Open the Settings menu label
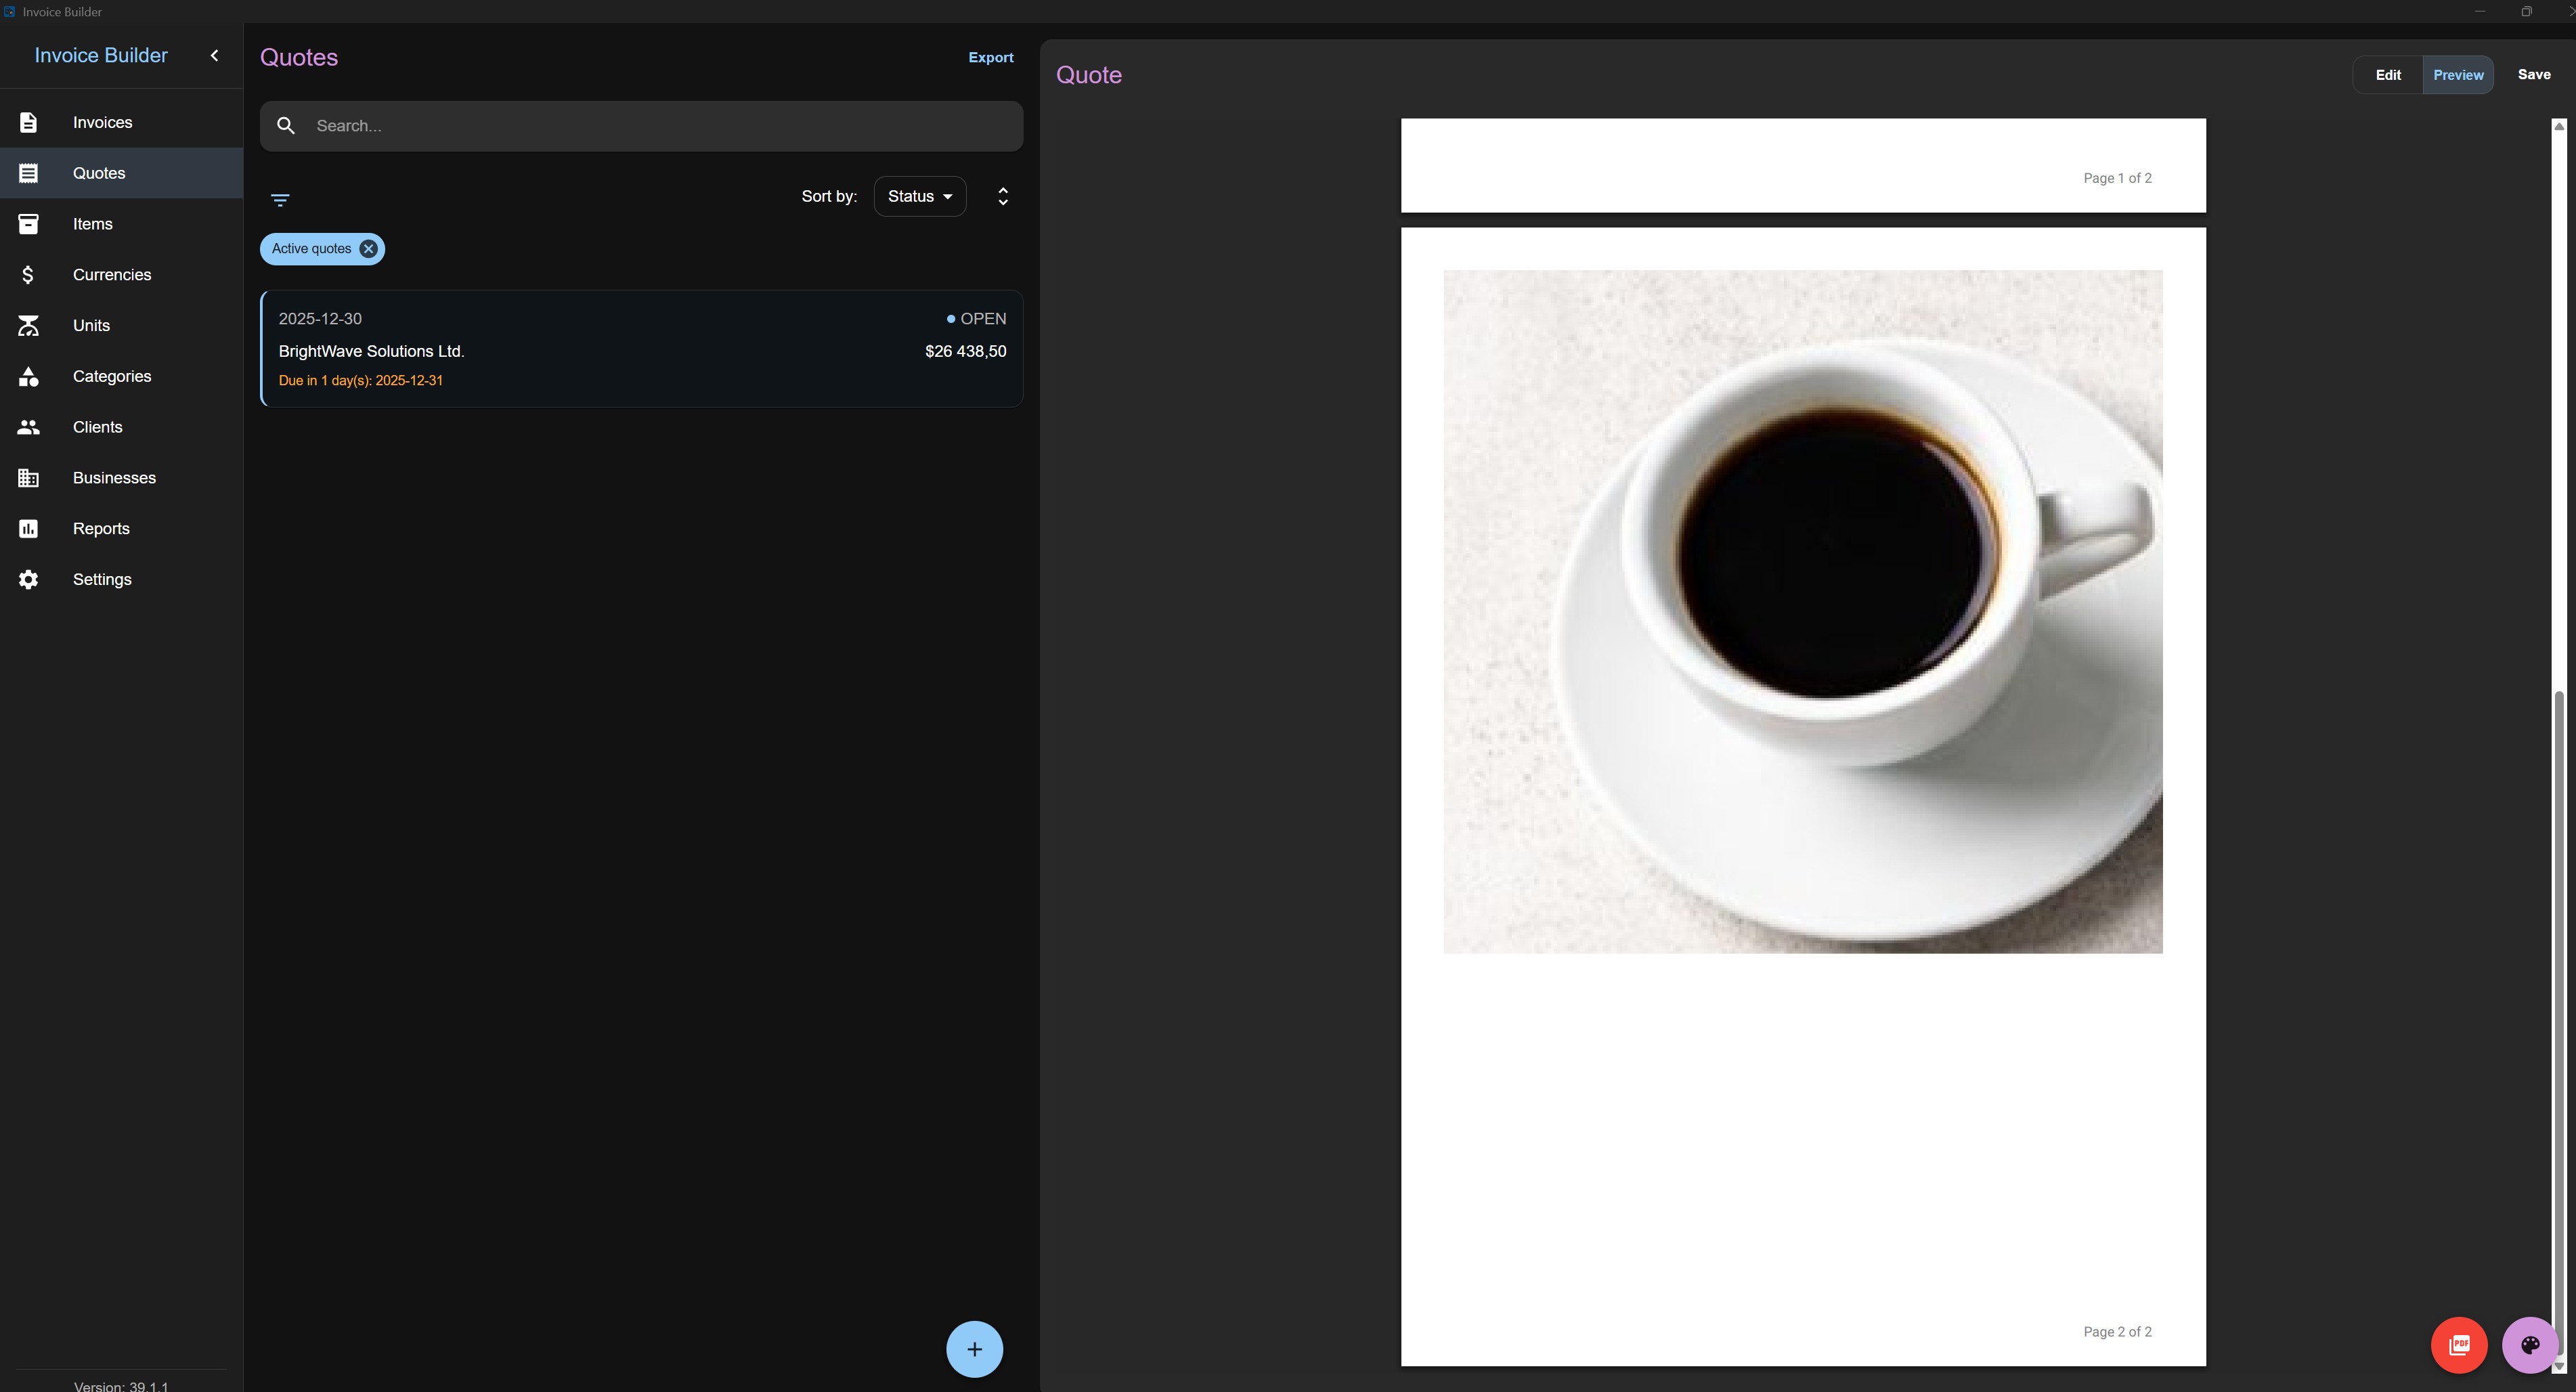2576x1392 pixels. click(102, 580)
